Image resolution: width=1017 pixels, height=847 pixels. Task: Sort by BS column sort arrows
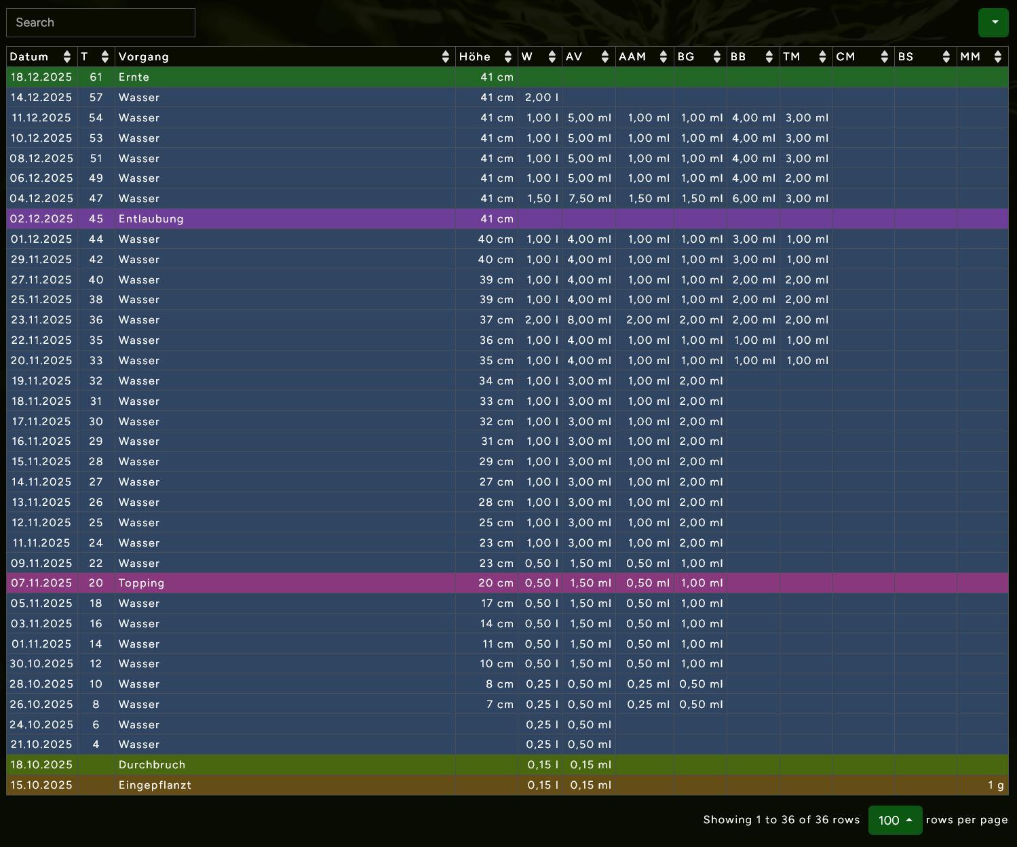[946, 57]
